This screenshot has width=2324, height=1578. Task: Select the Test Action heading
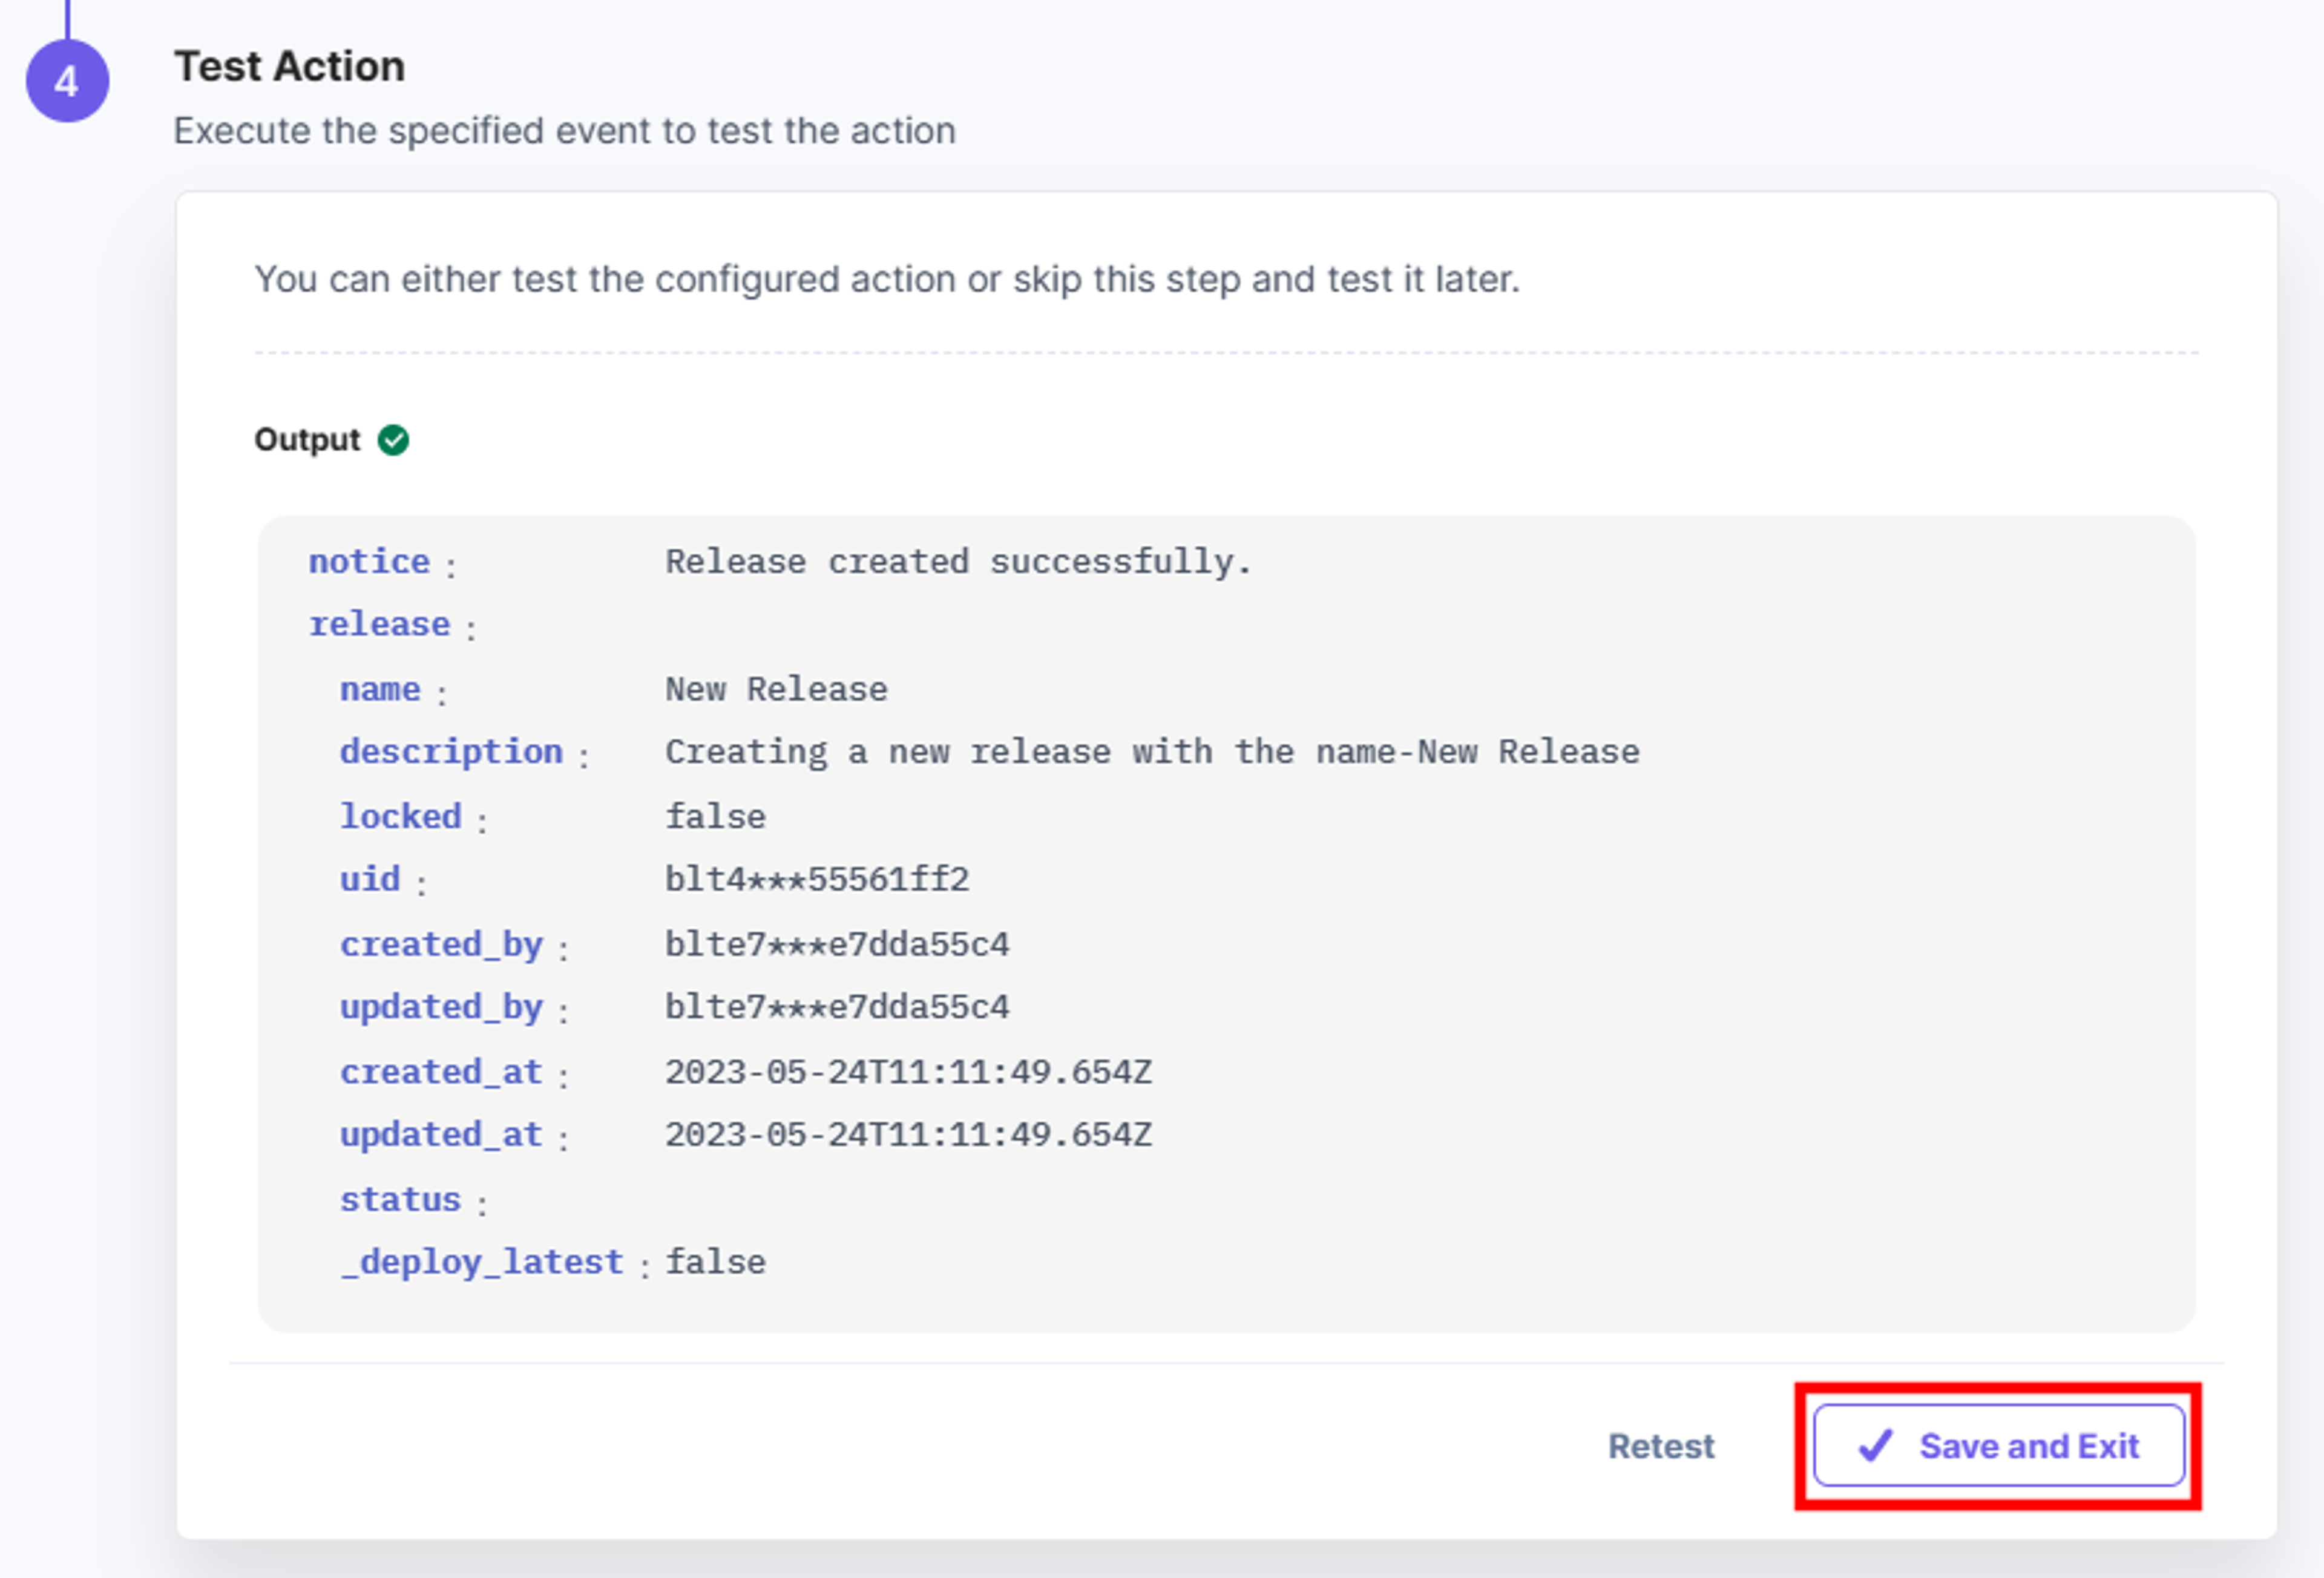click(x=289, y=67)
